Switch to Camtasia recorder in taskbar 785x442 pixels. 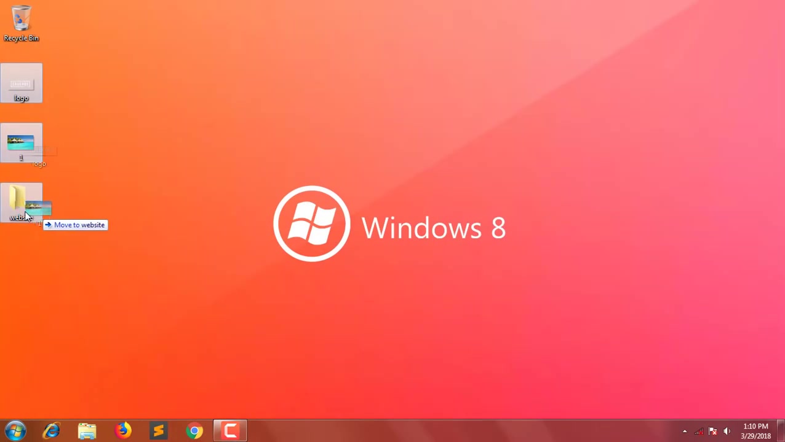click(230, 431)
